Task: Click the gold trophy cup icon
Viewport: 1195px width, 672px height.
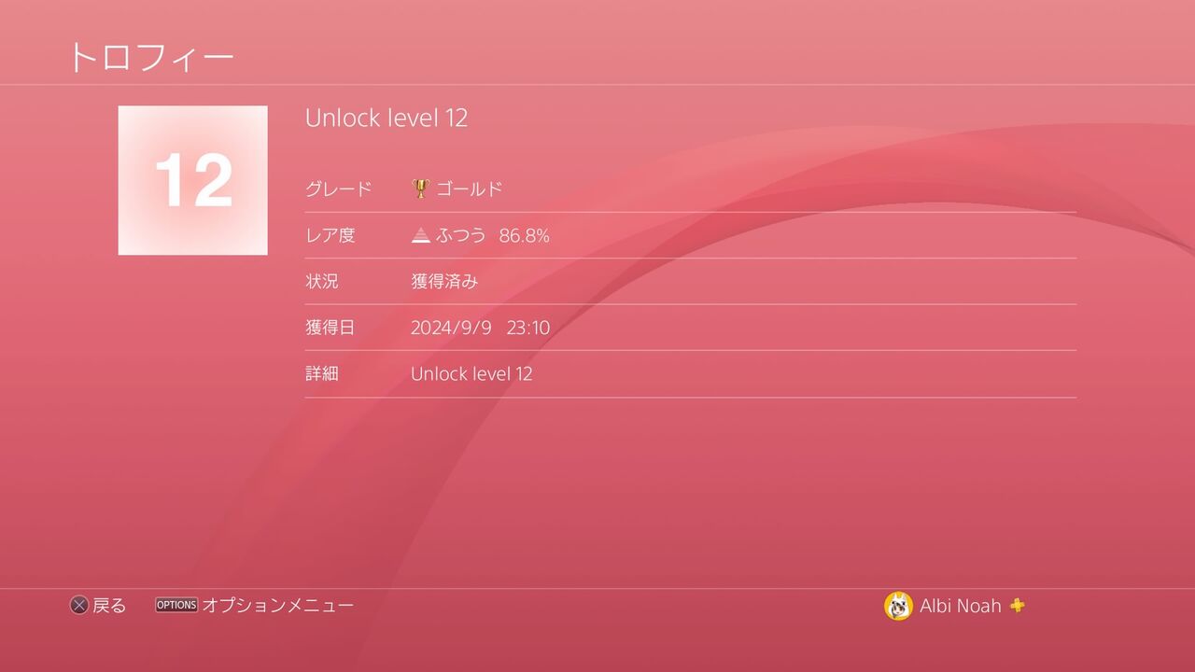Action: point(420,189)
